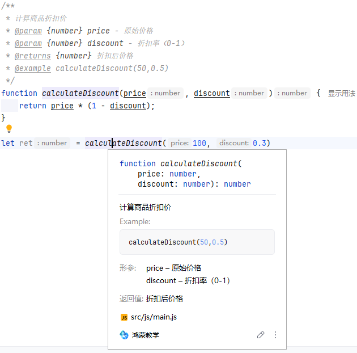The width and height of the screenshot is (357, 353).
Task: Click price – 原始价格 parameter line in popup
Action: coord(174,268)
